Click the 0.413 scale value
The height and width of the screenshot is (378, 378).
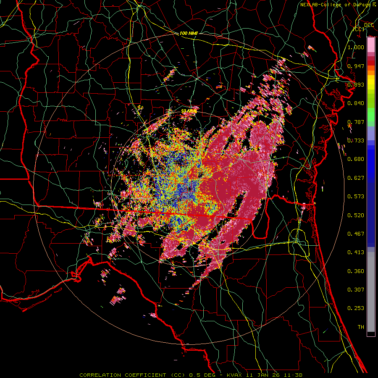356,252
